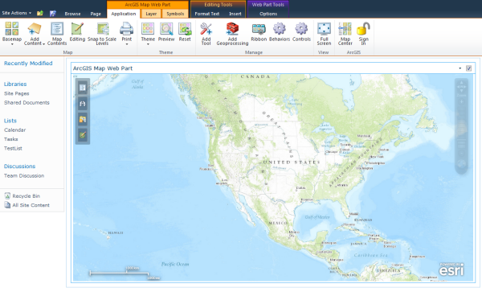Click the Navigate Up folder icon
The height and width of the screenshot is (292, 482).
pyautogui.click(x=40, y=13)
